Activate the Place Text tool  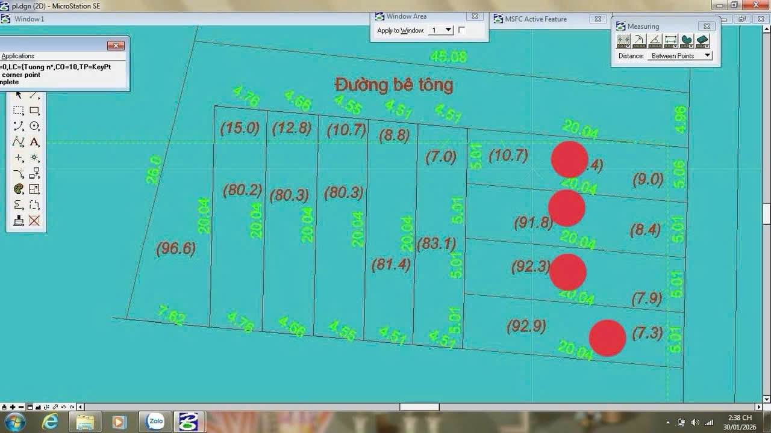[x=34, y=143]
